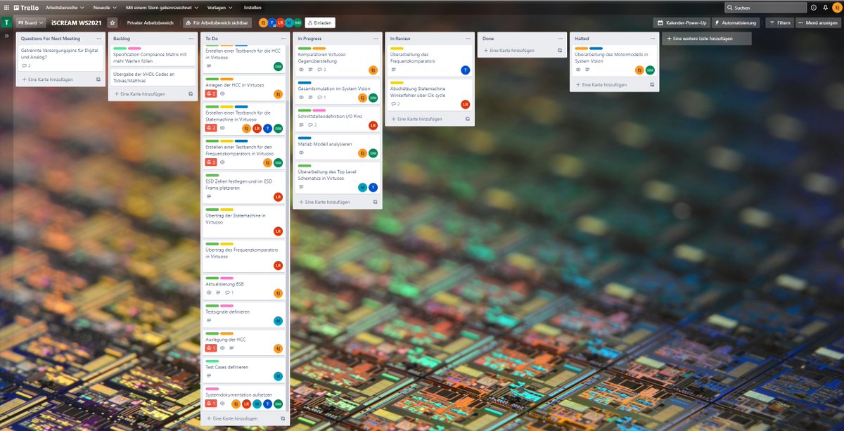Screen dimensions: 844x431
Task: Open the 'Mit einem Stern gekennzeichnet' menu
Action: click(161, 7)
